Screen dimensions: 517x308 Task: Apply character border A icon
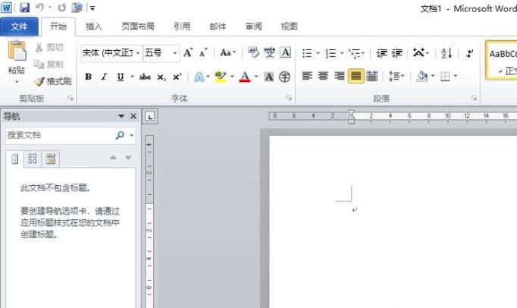[285, 52]
